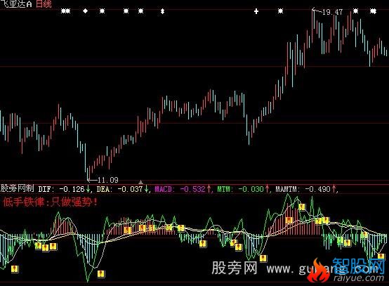Click the red text 低手铁律:只做强势!

click(x=51, y=202)
